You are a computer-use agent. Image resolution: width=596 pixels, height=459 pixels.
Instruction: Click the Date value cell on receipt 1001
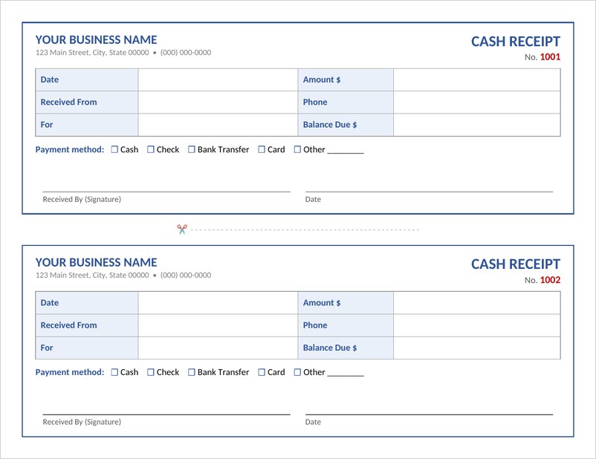[x=218, y=79]
